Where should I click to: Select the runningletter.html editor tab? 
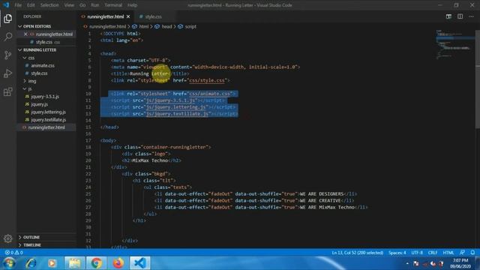105,16
